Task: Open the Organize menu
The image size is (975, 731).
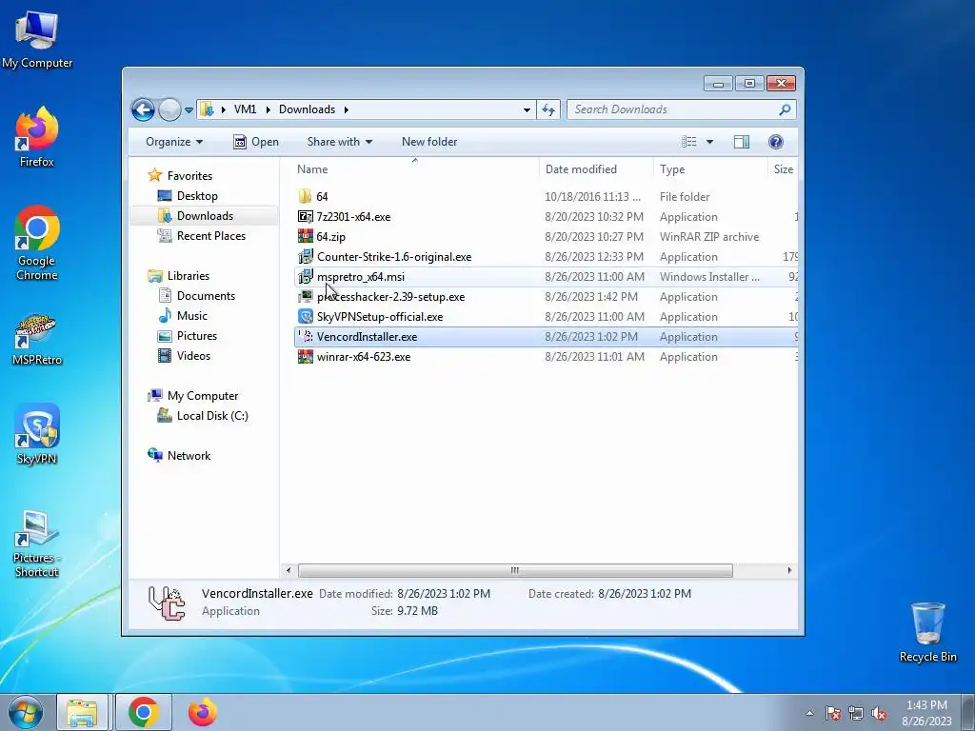Action: pyautogui.click(x=174, y=142)
